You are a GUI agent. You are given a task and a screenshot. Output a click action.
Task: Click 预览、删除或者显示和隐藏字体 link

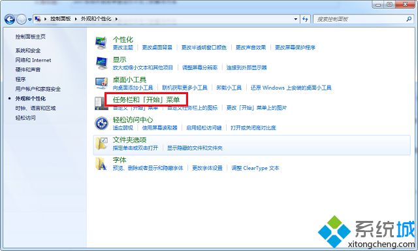coord(148,168)
